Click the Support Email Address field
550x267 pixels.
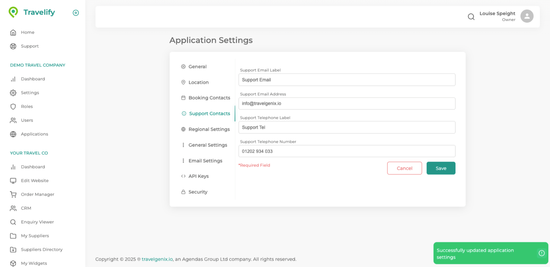[347, 104]
